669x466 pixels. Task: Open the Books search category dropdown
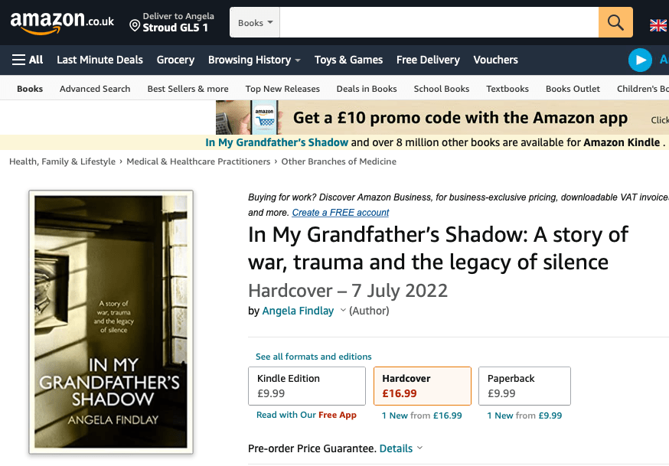point(255,23)
